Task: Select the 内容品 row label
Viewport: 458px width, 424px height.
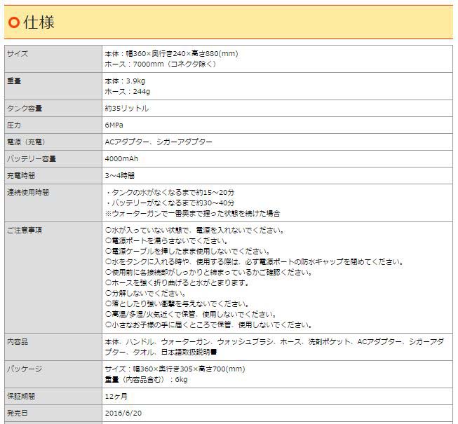Action: (x=18, y=342)
